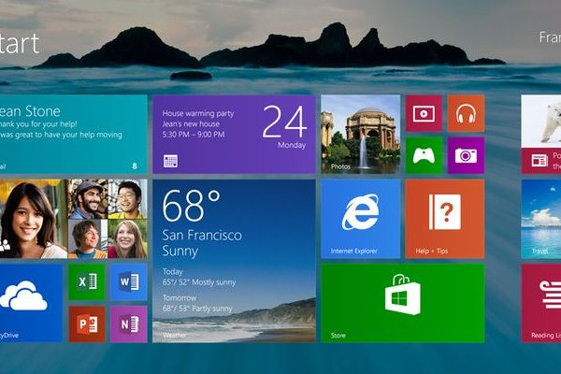
Task: Open the Calendar tile showing Monday 24
Action: [234, 134]
